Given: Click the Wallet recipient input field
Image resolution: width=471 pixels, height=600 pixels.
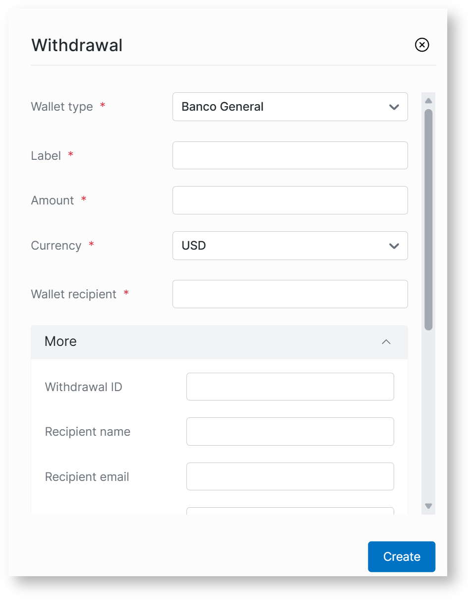Looking at the screenshot, I should (290, 294).
